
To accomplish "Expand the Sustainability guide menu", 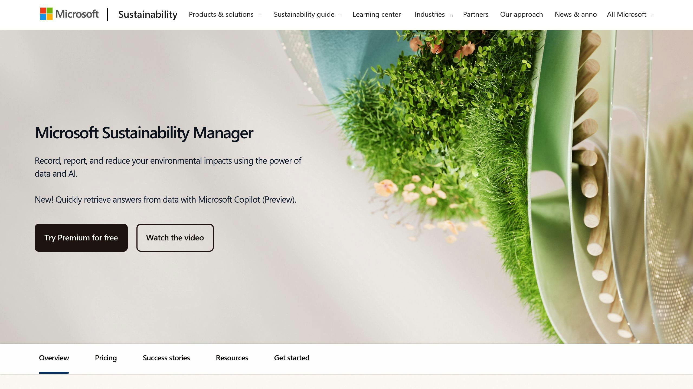I will (308, 14).
